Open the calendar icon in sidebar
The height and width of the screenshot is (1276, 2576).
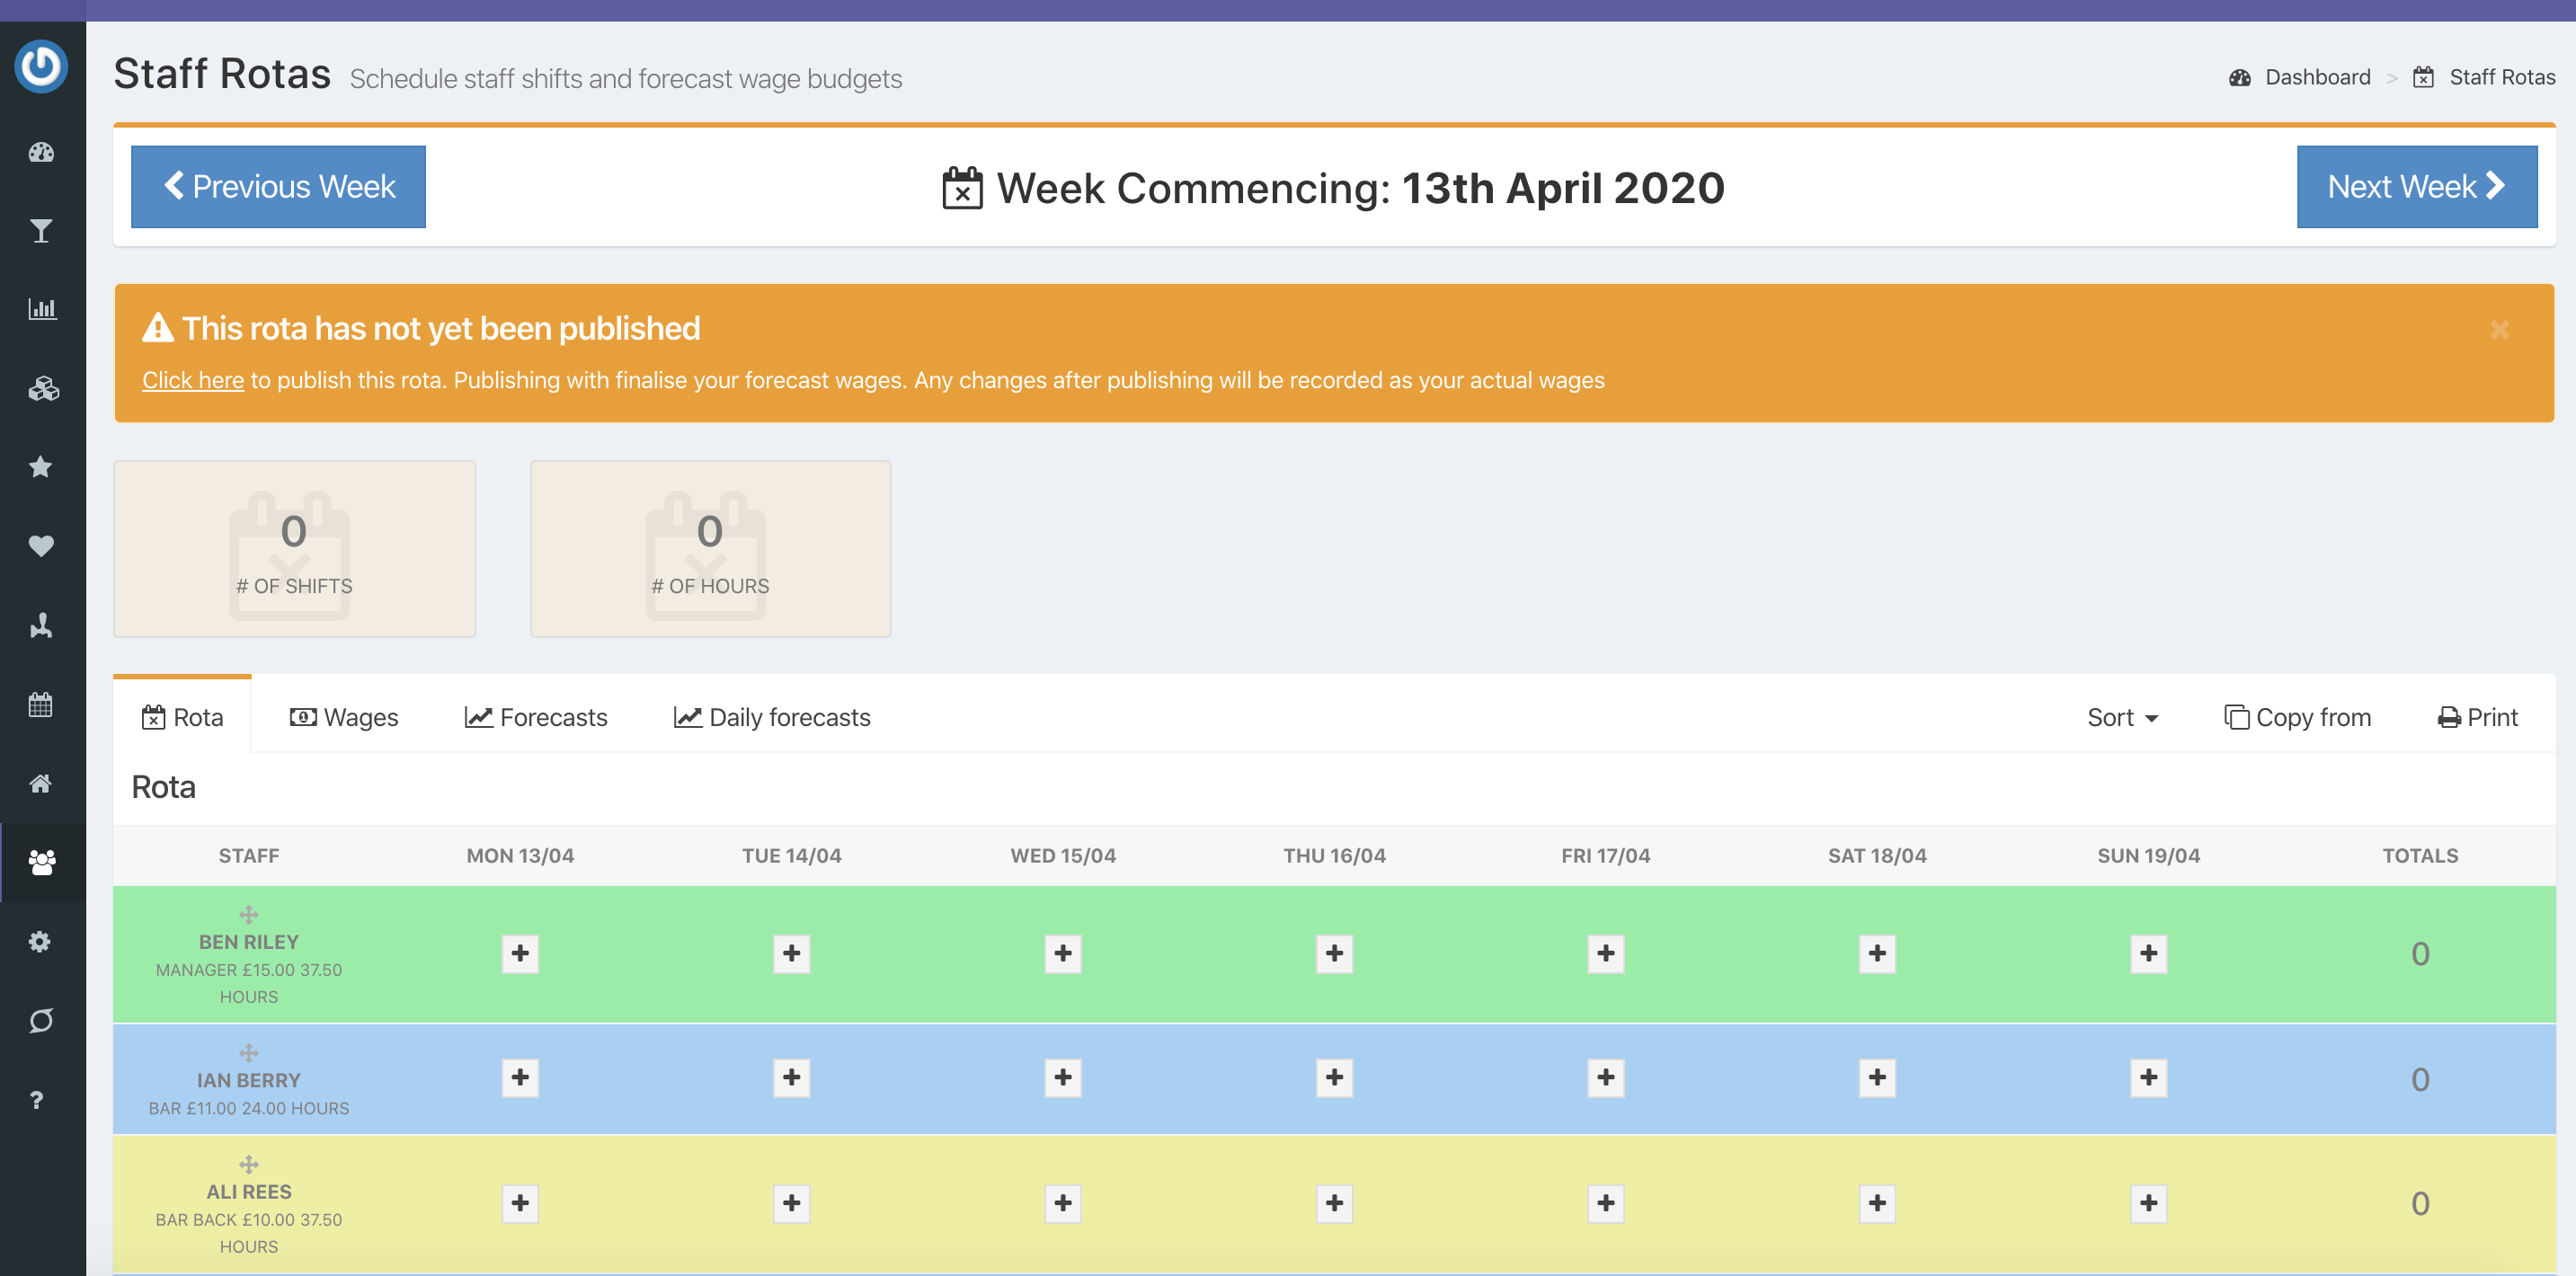coord(41,704)
